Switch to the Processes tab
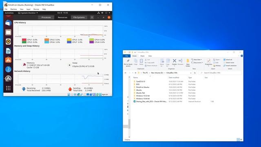Viewport: 261px width, 147px height. click(46, 17)
